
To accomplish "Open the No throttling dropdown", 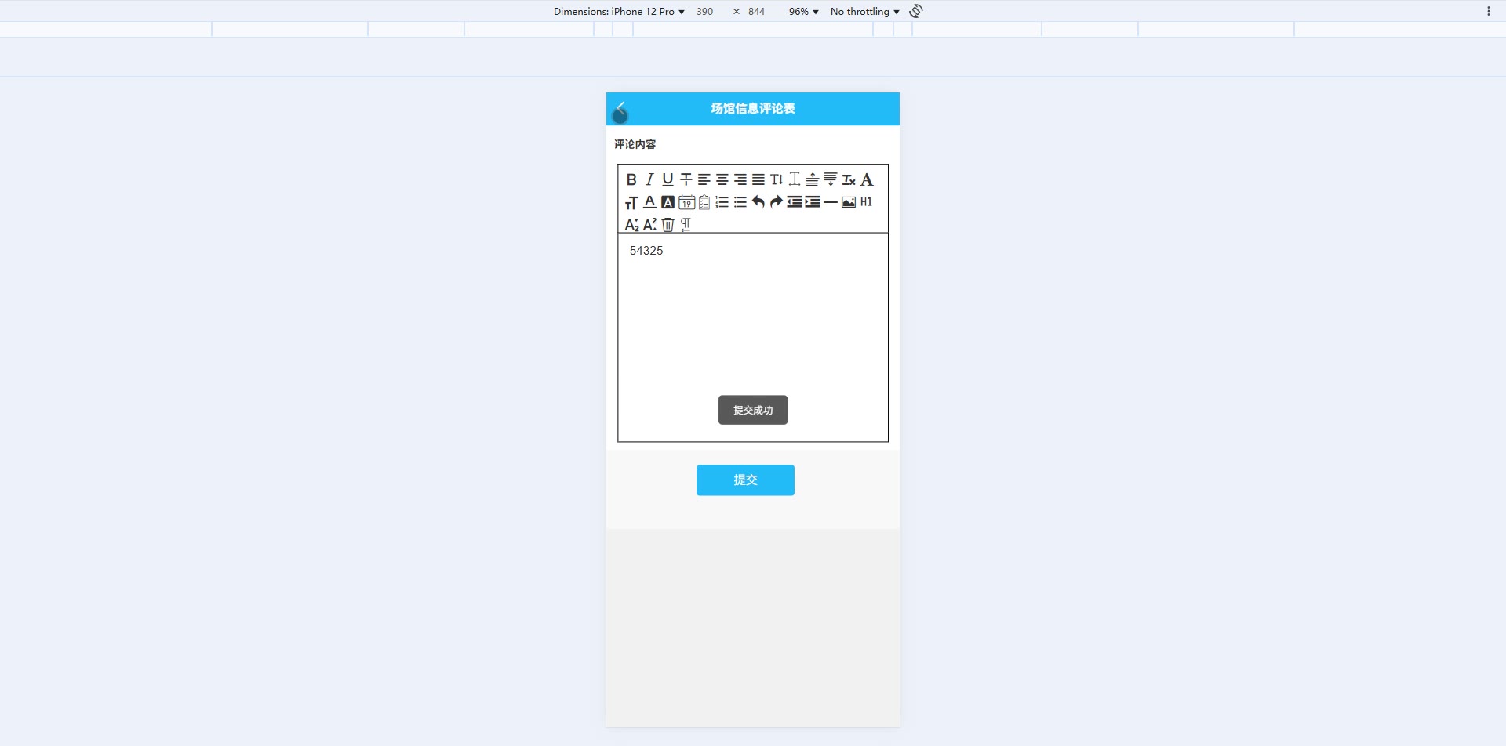I will (864, 11).
